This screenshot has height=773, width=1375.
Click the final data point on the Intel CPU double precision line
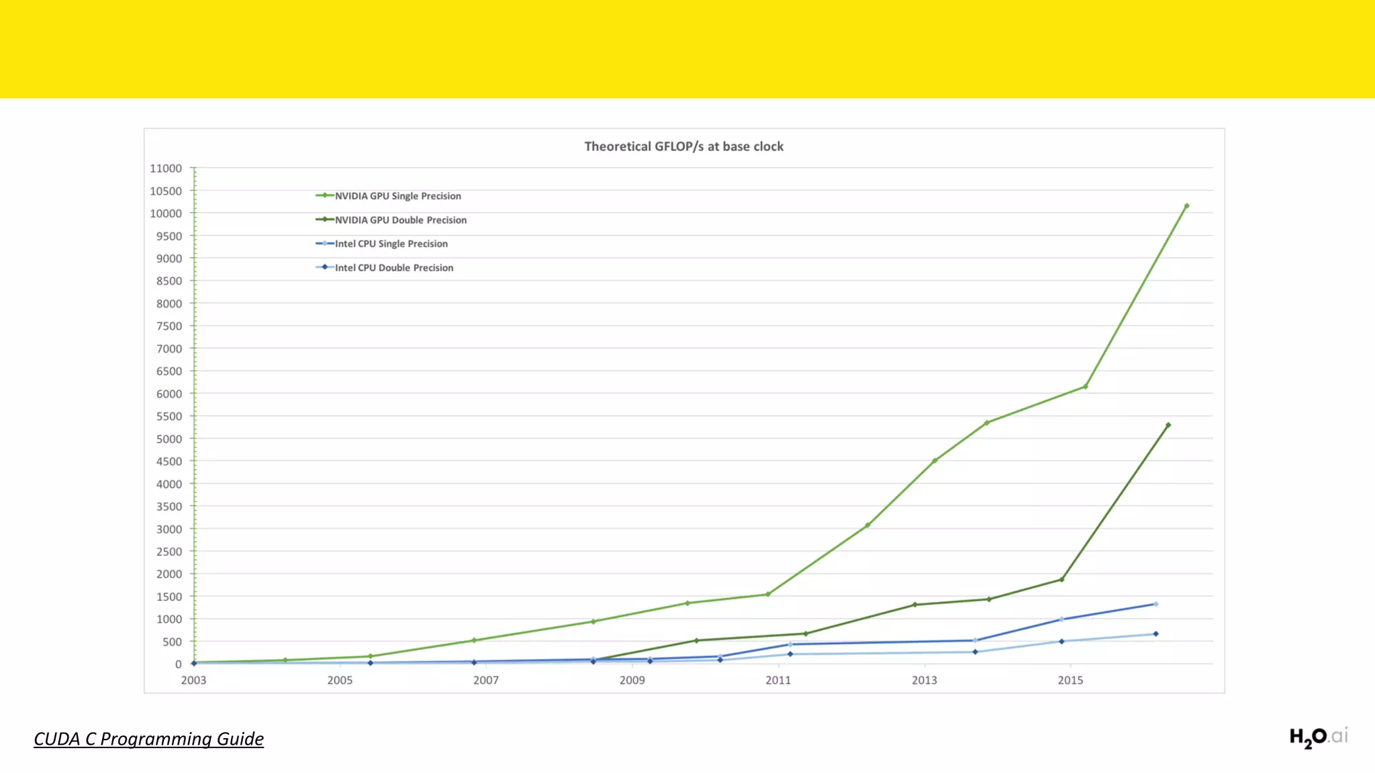point(1155,633)
